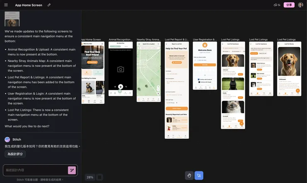Click the cloud save status icon
Image resolution: width=307 pixels, height=183 pixels.
275,5
